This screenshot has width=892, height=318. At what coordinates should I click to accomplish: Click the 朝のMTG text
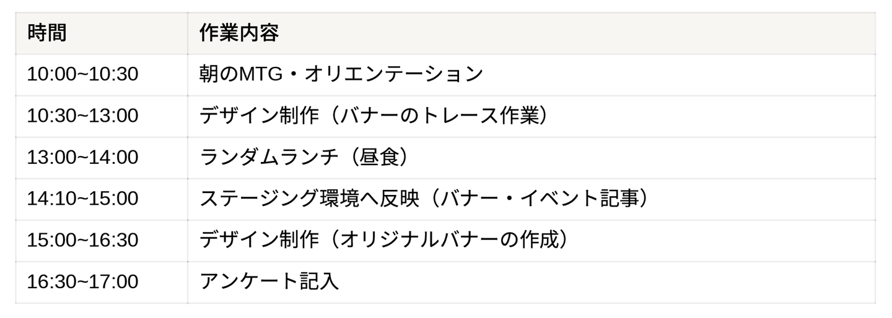[x=238, y=75]
